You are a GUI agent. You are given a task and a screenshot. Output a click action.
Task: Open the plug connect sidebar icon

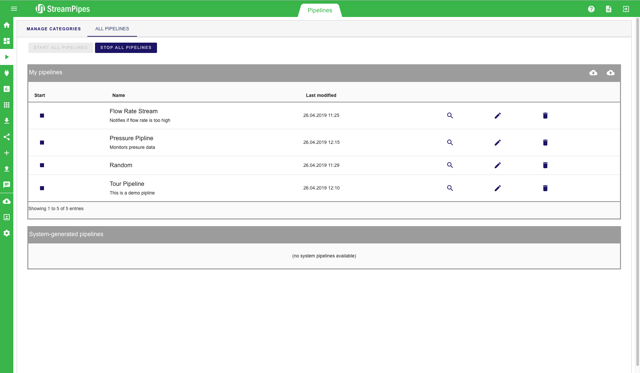(x=7, y=73)
